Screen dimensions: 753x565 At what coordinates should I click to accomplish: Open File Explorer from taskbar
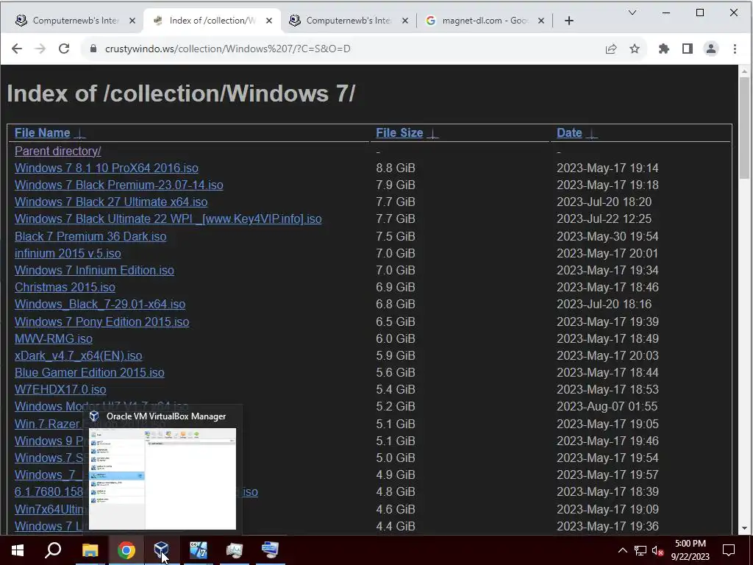[90, 550]
